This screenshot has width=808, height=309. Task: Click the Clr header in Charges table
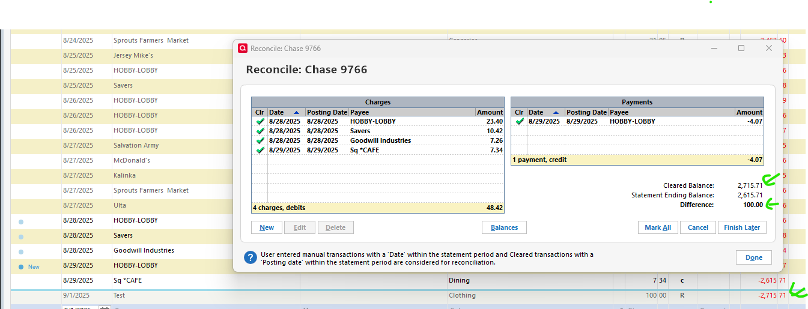click(260, 112)
